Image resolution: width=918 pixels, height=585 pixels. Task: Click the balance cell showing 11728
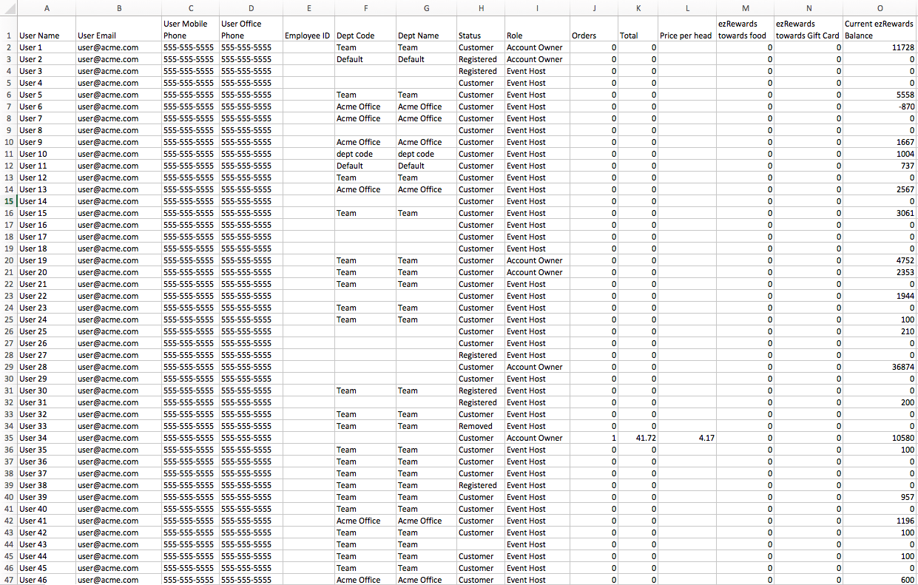tap(880, 47)
